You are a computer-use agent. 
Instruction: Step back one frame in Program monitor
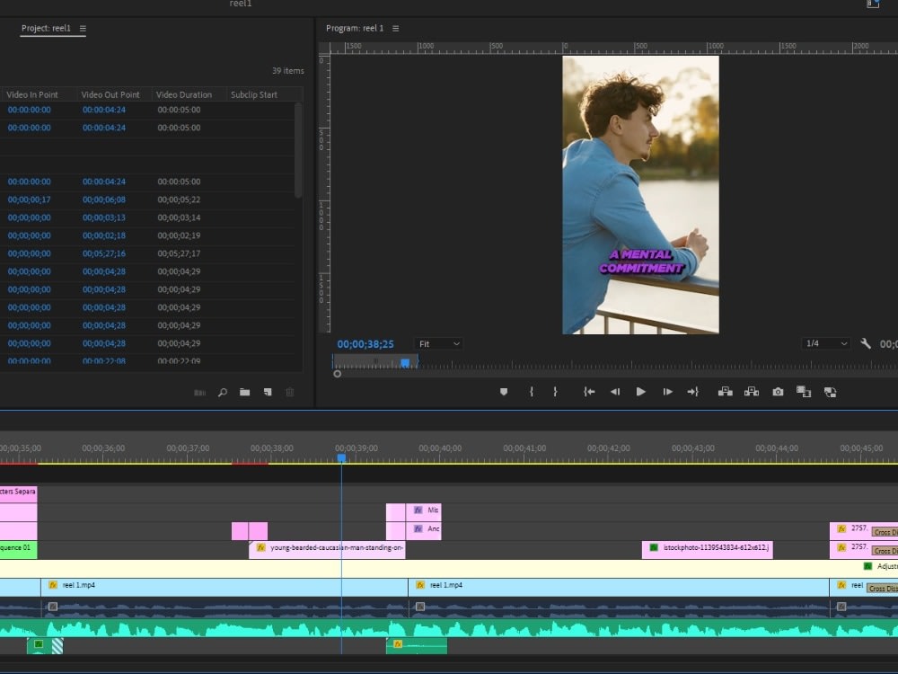click(615, 392)
